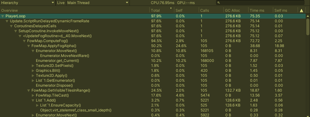
Task: Click the 2.25 Self ms value
Action: coord(279,41)
